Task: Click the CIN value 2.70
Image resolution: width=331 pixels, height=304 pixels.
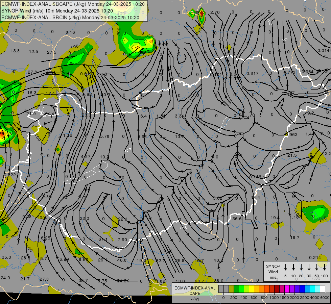Action: [215, 12]
